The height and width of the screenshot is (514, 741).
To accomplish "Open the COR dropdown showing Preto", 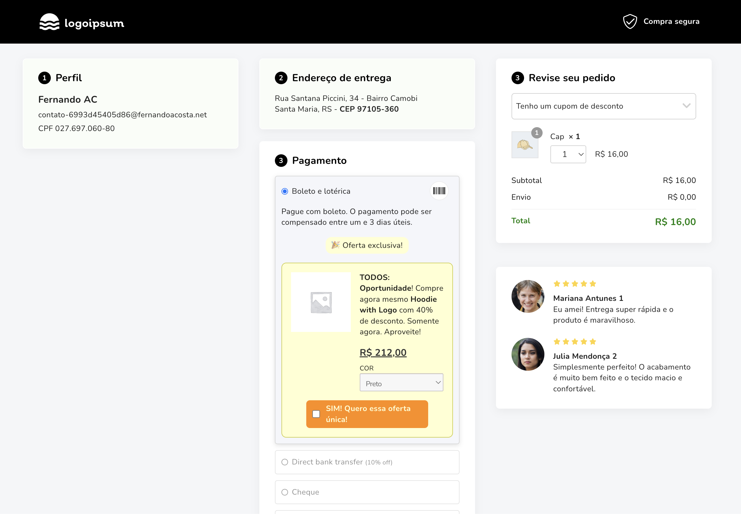I will (402, 383).
